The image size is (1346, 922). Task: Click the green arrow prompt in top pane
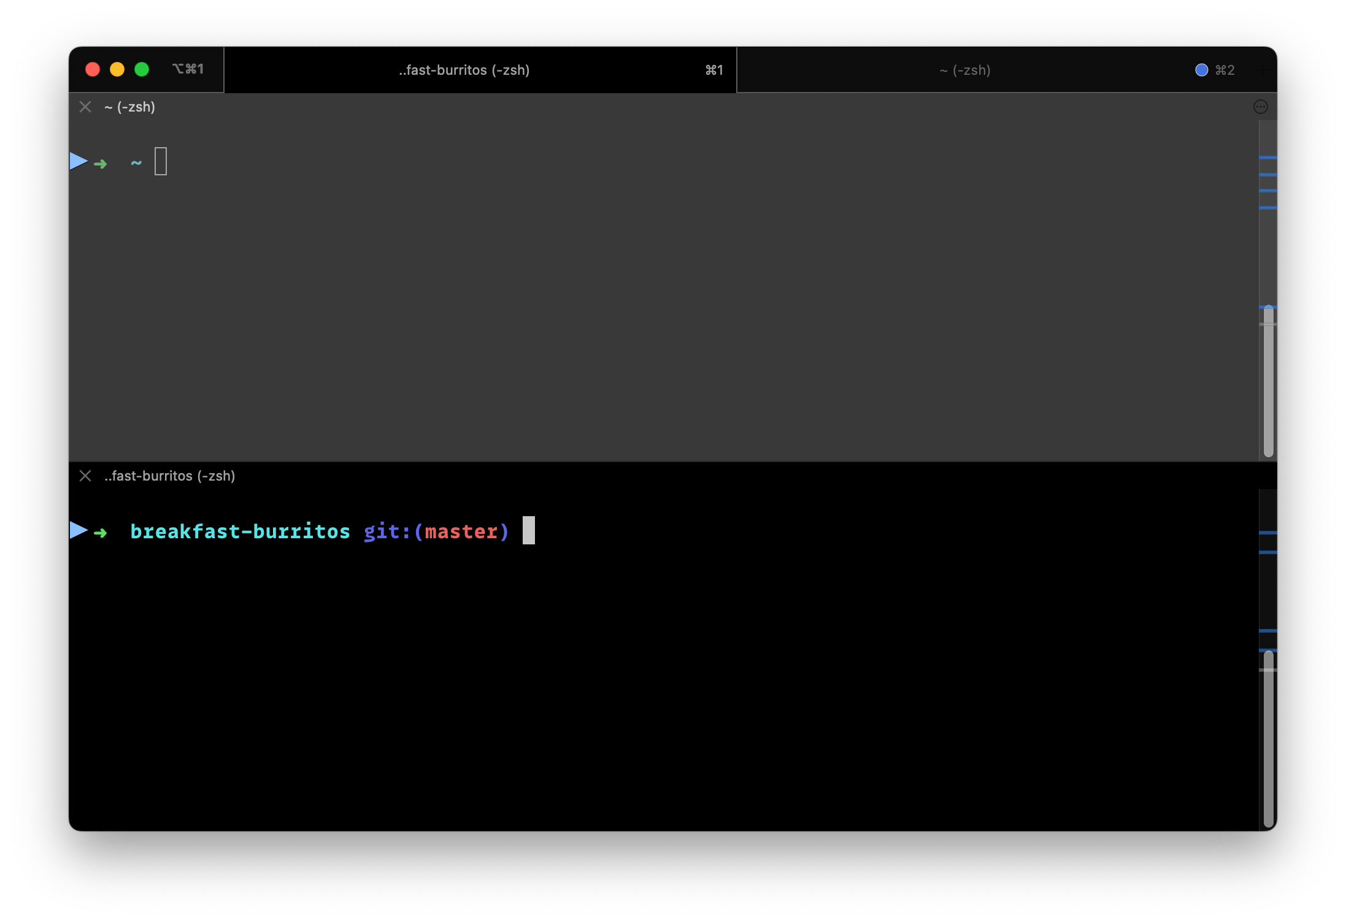tap(101, 164)
